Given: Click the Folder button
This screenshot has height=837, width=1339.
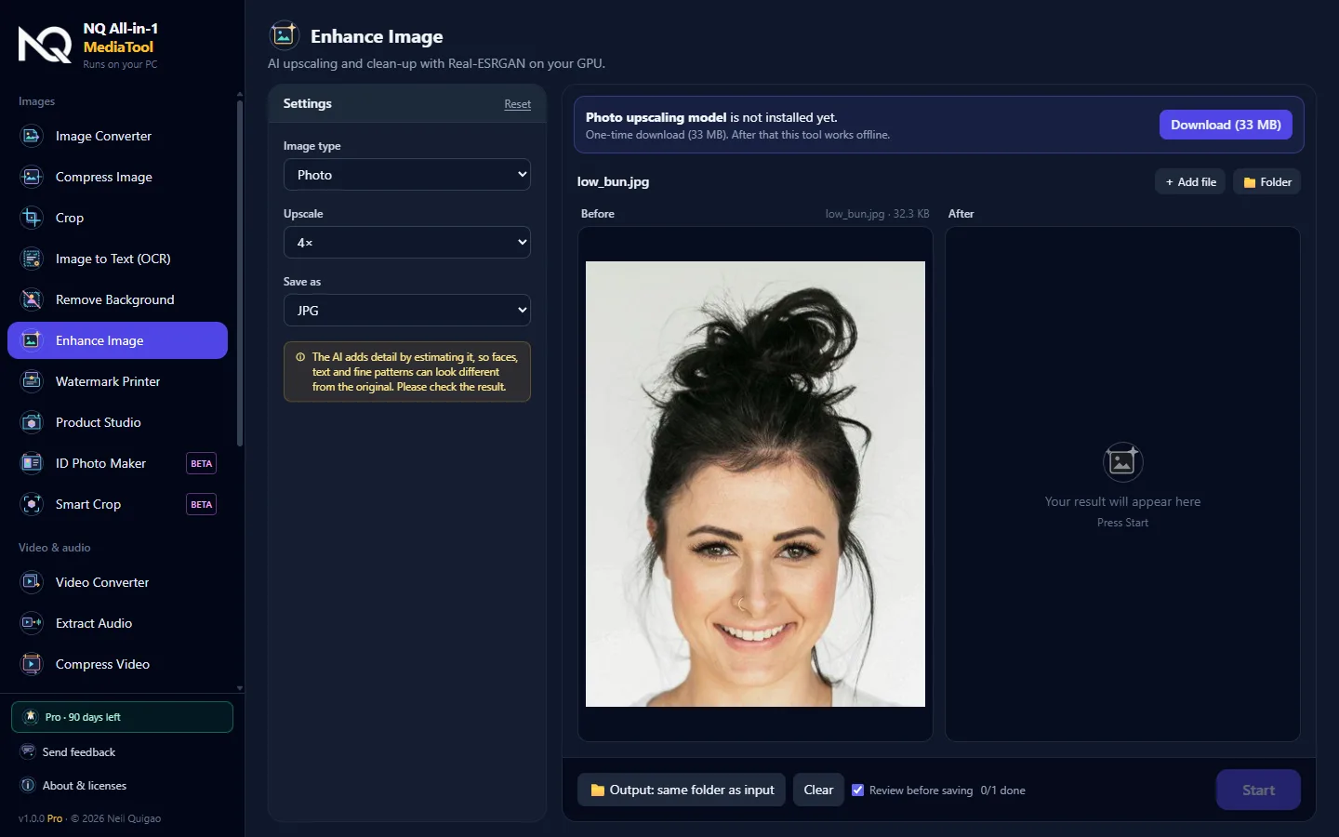Looking at the screenshot, I should pos(1267,182).
